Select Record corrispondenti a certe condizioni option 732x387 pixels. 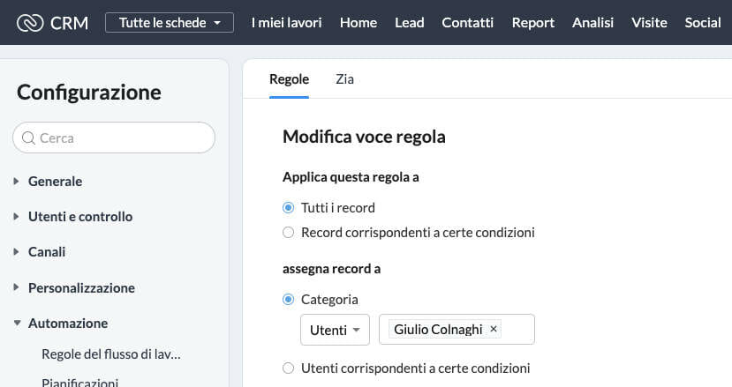tap(288, 234)
